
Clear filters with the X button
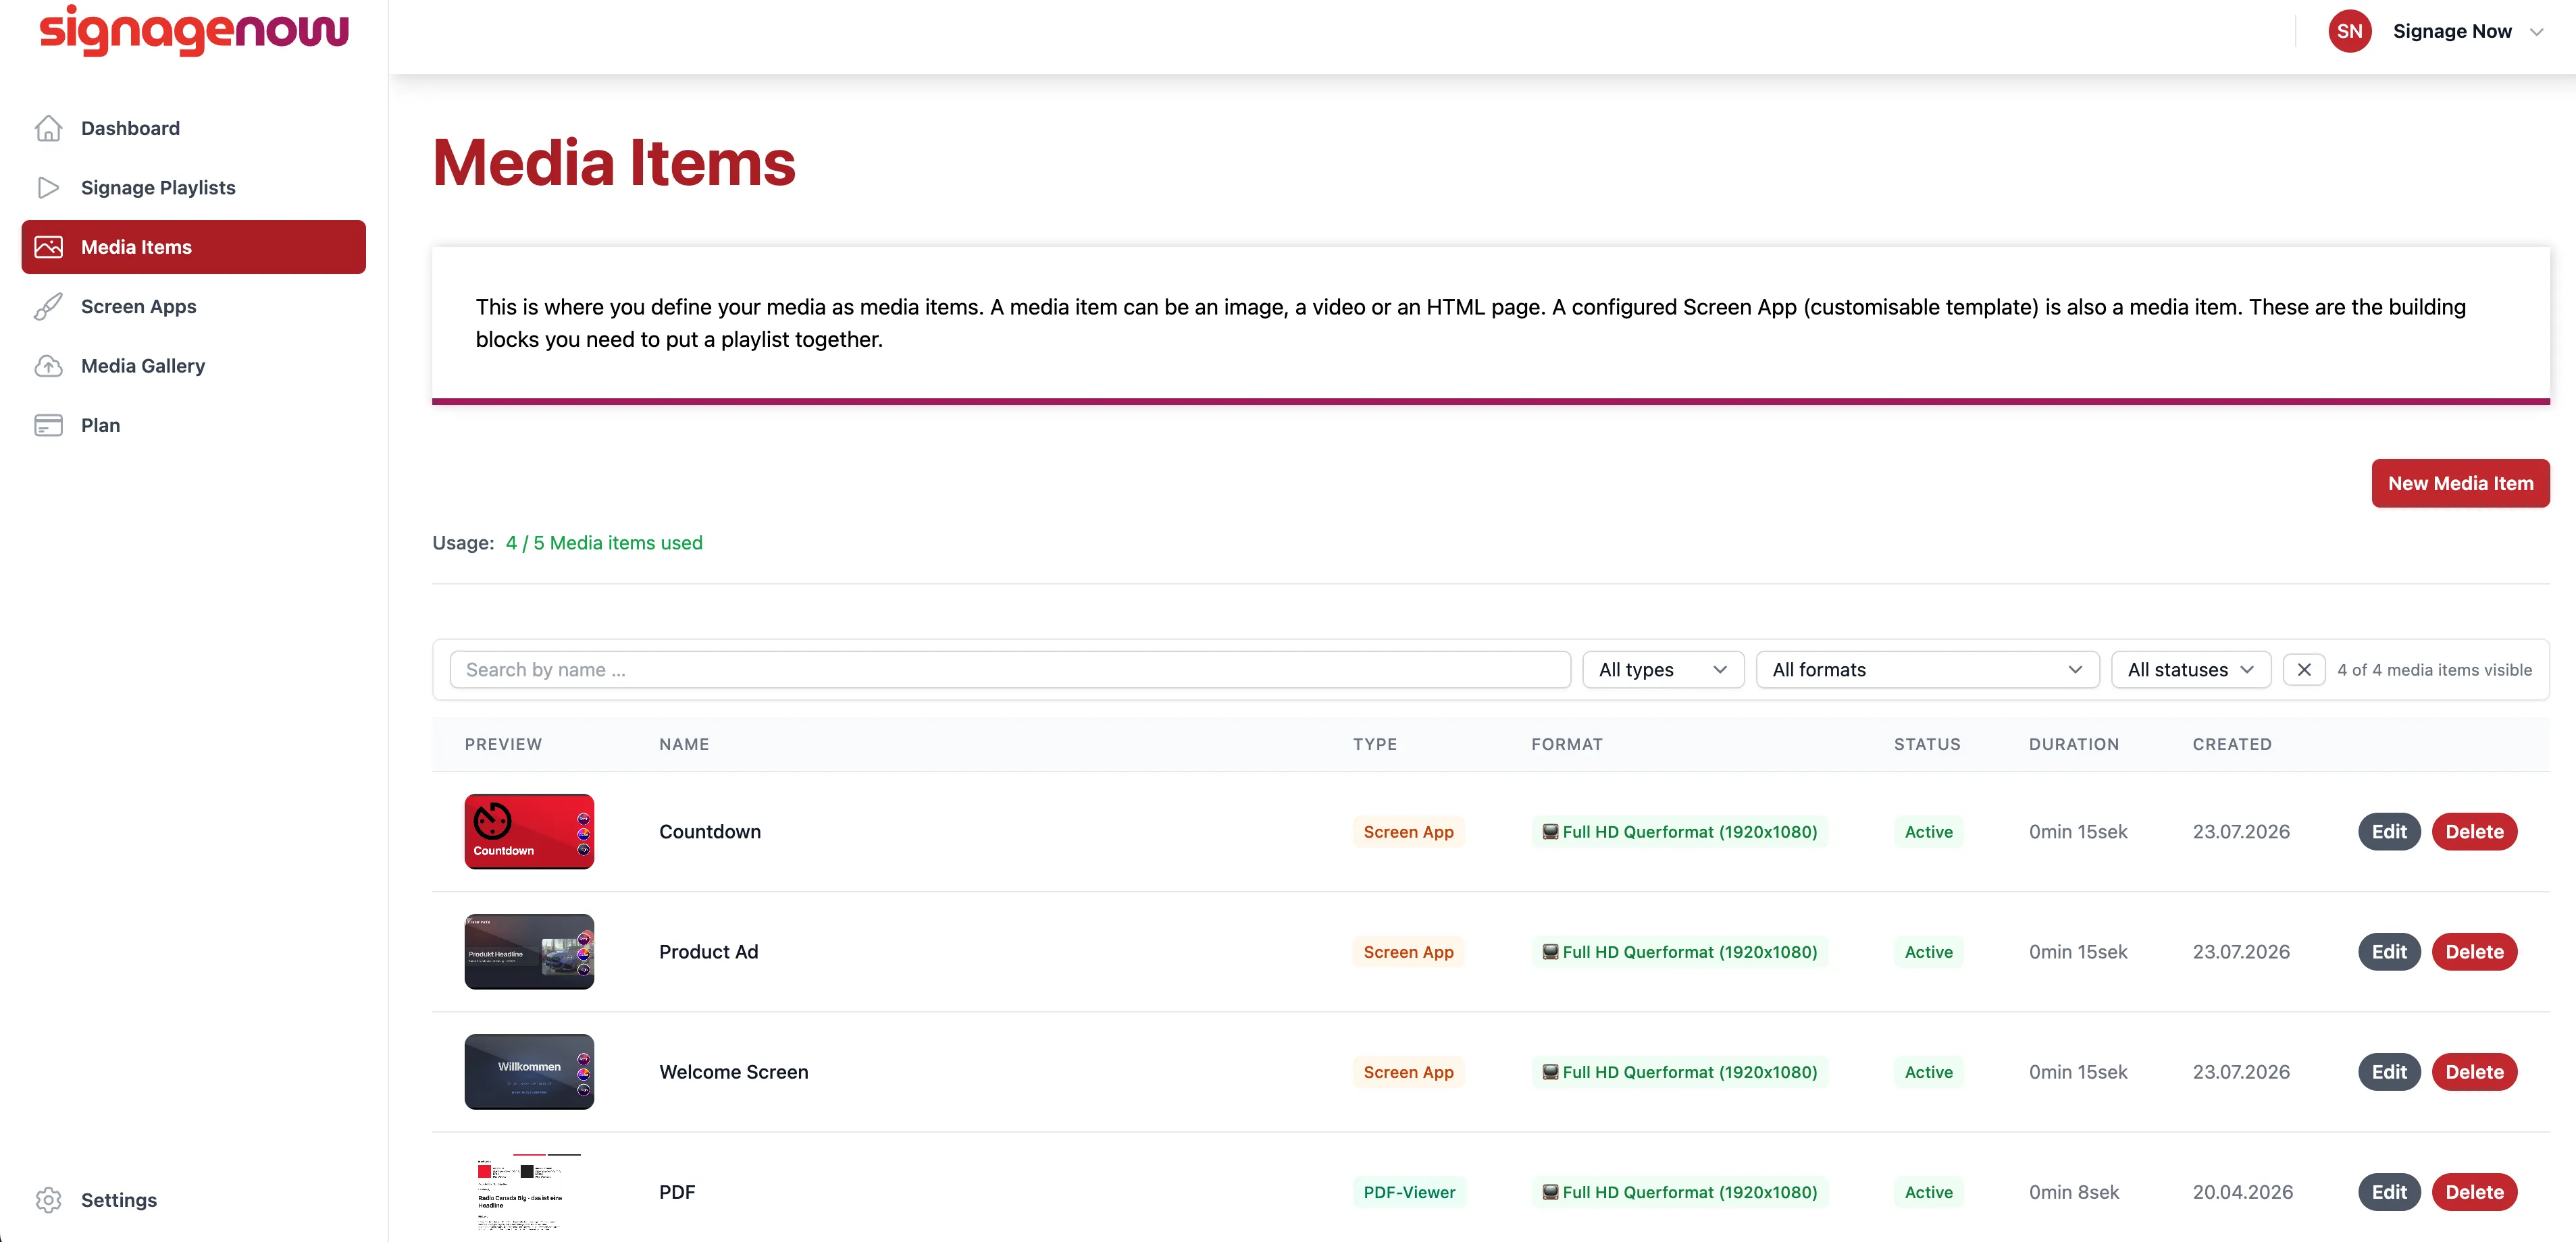[x=2304, y=670]
